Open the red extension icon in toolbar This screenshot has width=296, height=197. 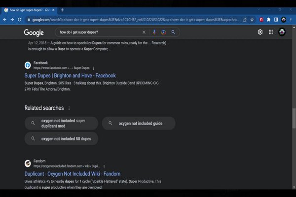tap(261, 20)
